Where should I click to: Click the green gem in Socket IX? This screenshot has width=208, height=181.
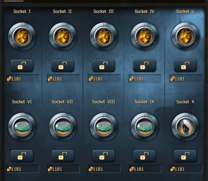point(145,127)
